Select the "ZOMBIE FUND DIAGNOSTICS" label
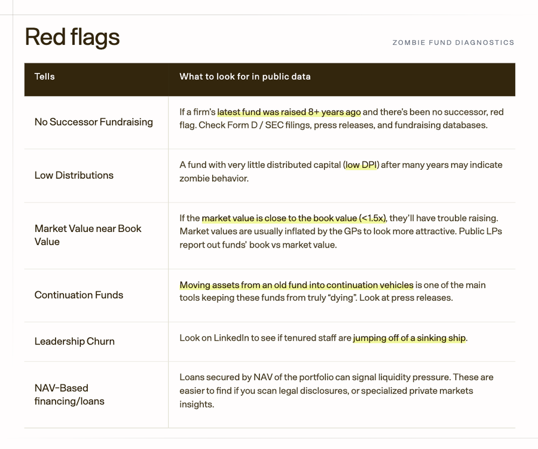This screenshot has height=449, width=538. coord(453,42)
